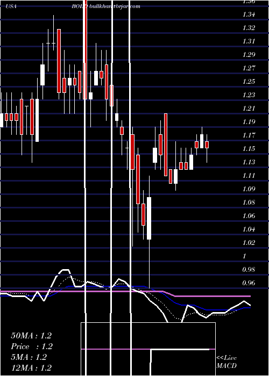Click the 1.19 price label
The image size is (269, 376).
click(x=249, y=122)
